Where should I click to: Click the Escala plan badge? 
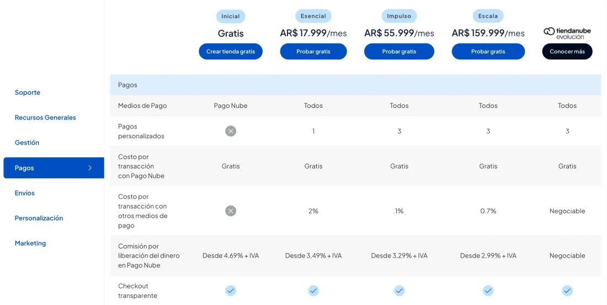488,17
